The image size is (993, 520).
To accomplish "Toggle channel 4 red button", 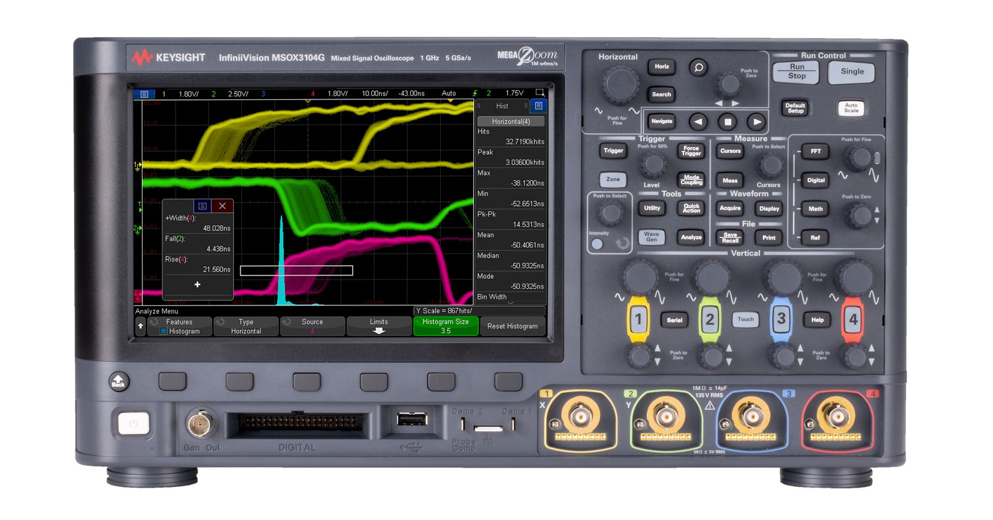I will [x=852, y=321].
